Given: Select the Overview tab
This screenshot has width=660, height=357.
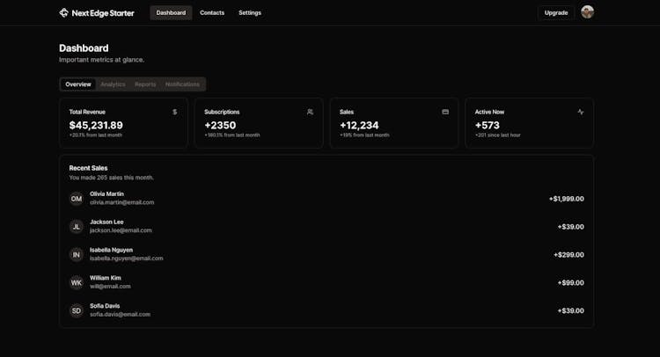Looking at the screenshot, I should point(78,84).
